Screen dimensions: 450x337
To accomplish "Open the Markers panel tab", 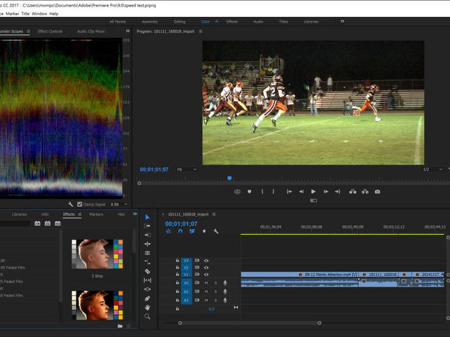I will tap(96, 214).
